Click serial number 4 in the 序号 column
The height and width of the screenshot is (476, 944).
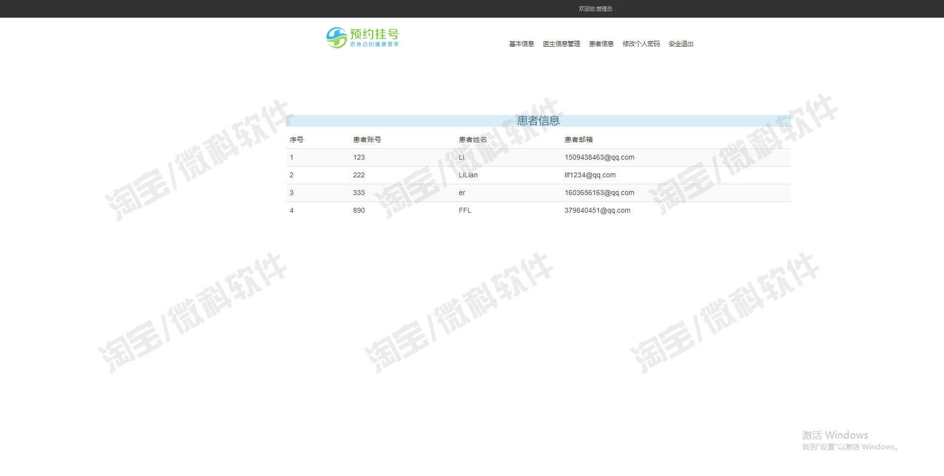[x=292, y=210]
